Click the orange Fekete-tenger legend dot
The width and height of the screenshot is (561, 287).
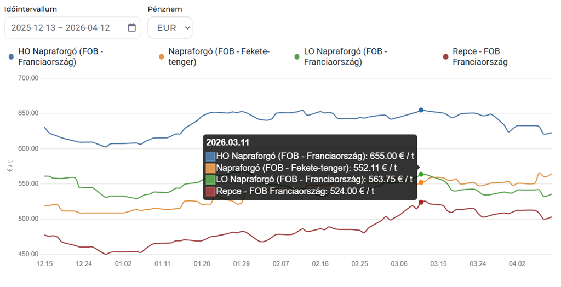[x=161, y=56]
